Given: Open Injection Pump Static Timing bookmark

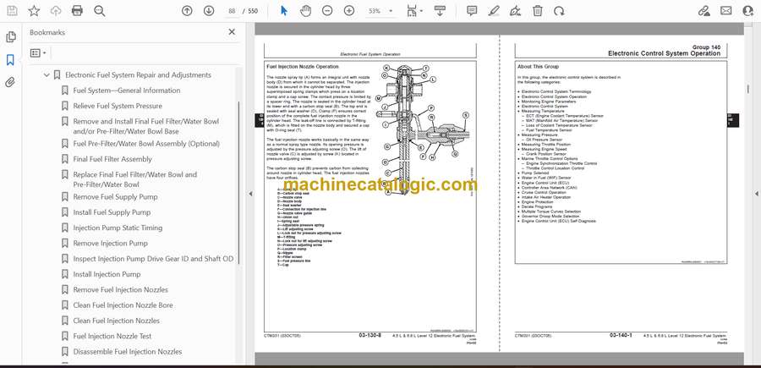Looking at the screenshot, I should pyautogui.click(x=118, y=228).
